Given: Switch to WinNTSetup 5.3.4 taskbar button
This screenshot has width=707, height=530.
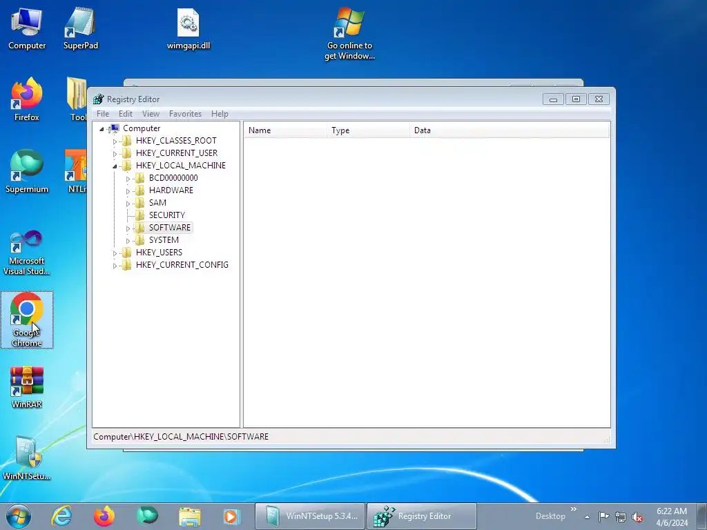Looking at the screenshot, I should [x=310, y=516].
